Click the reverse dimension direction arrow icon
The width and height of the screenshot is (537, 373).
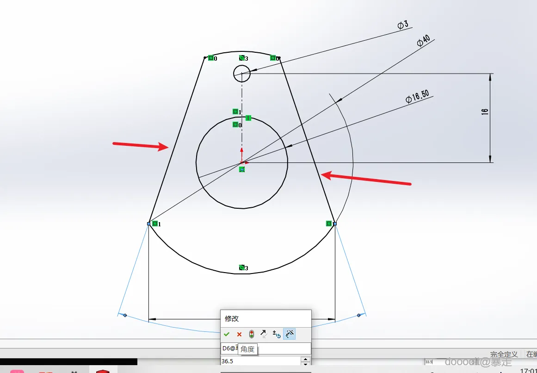tap(264, 334)
